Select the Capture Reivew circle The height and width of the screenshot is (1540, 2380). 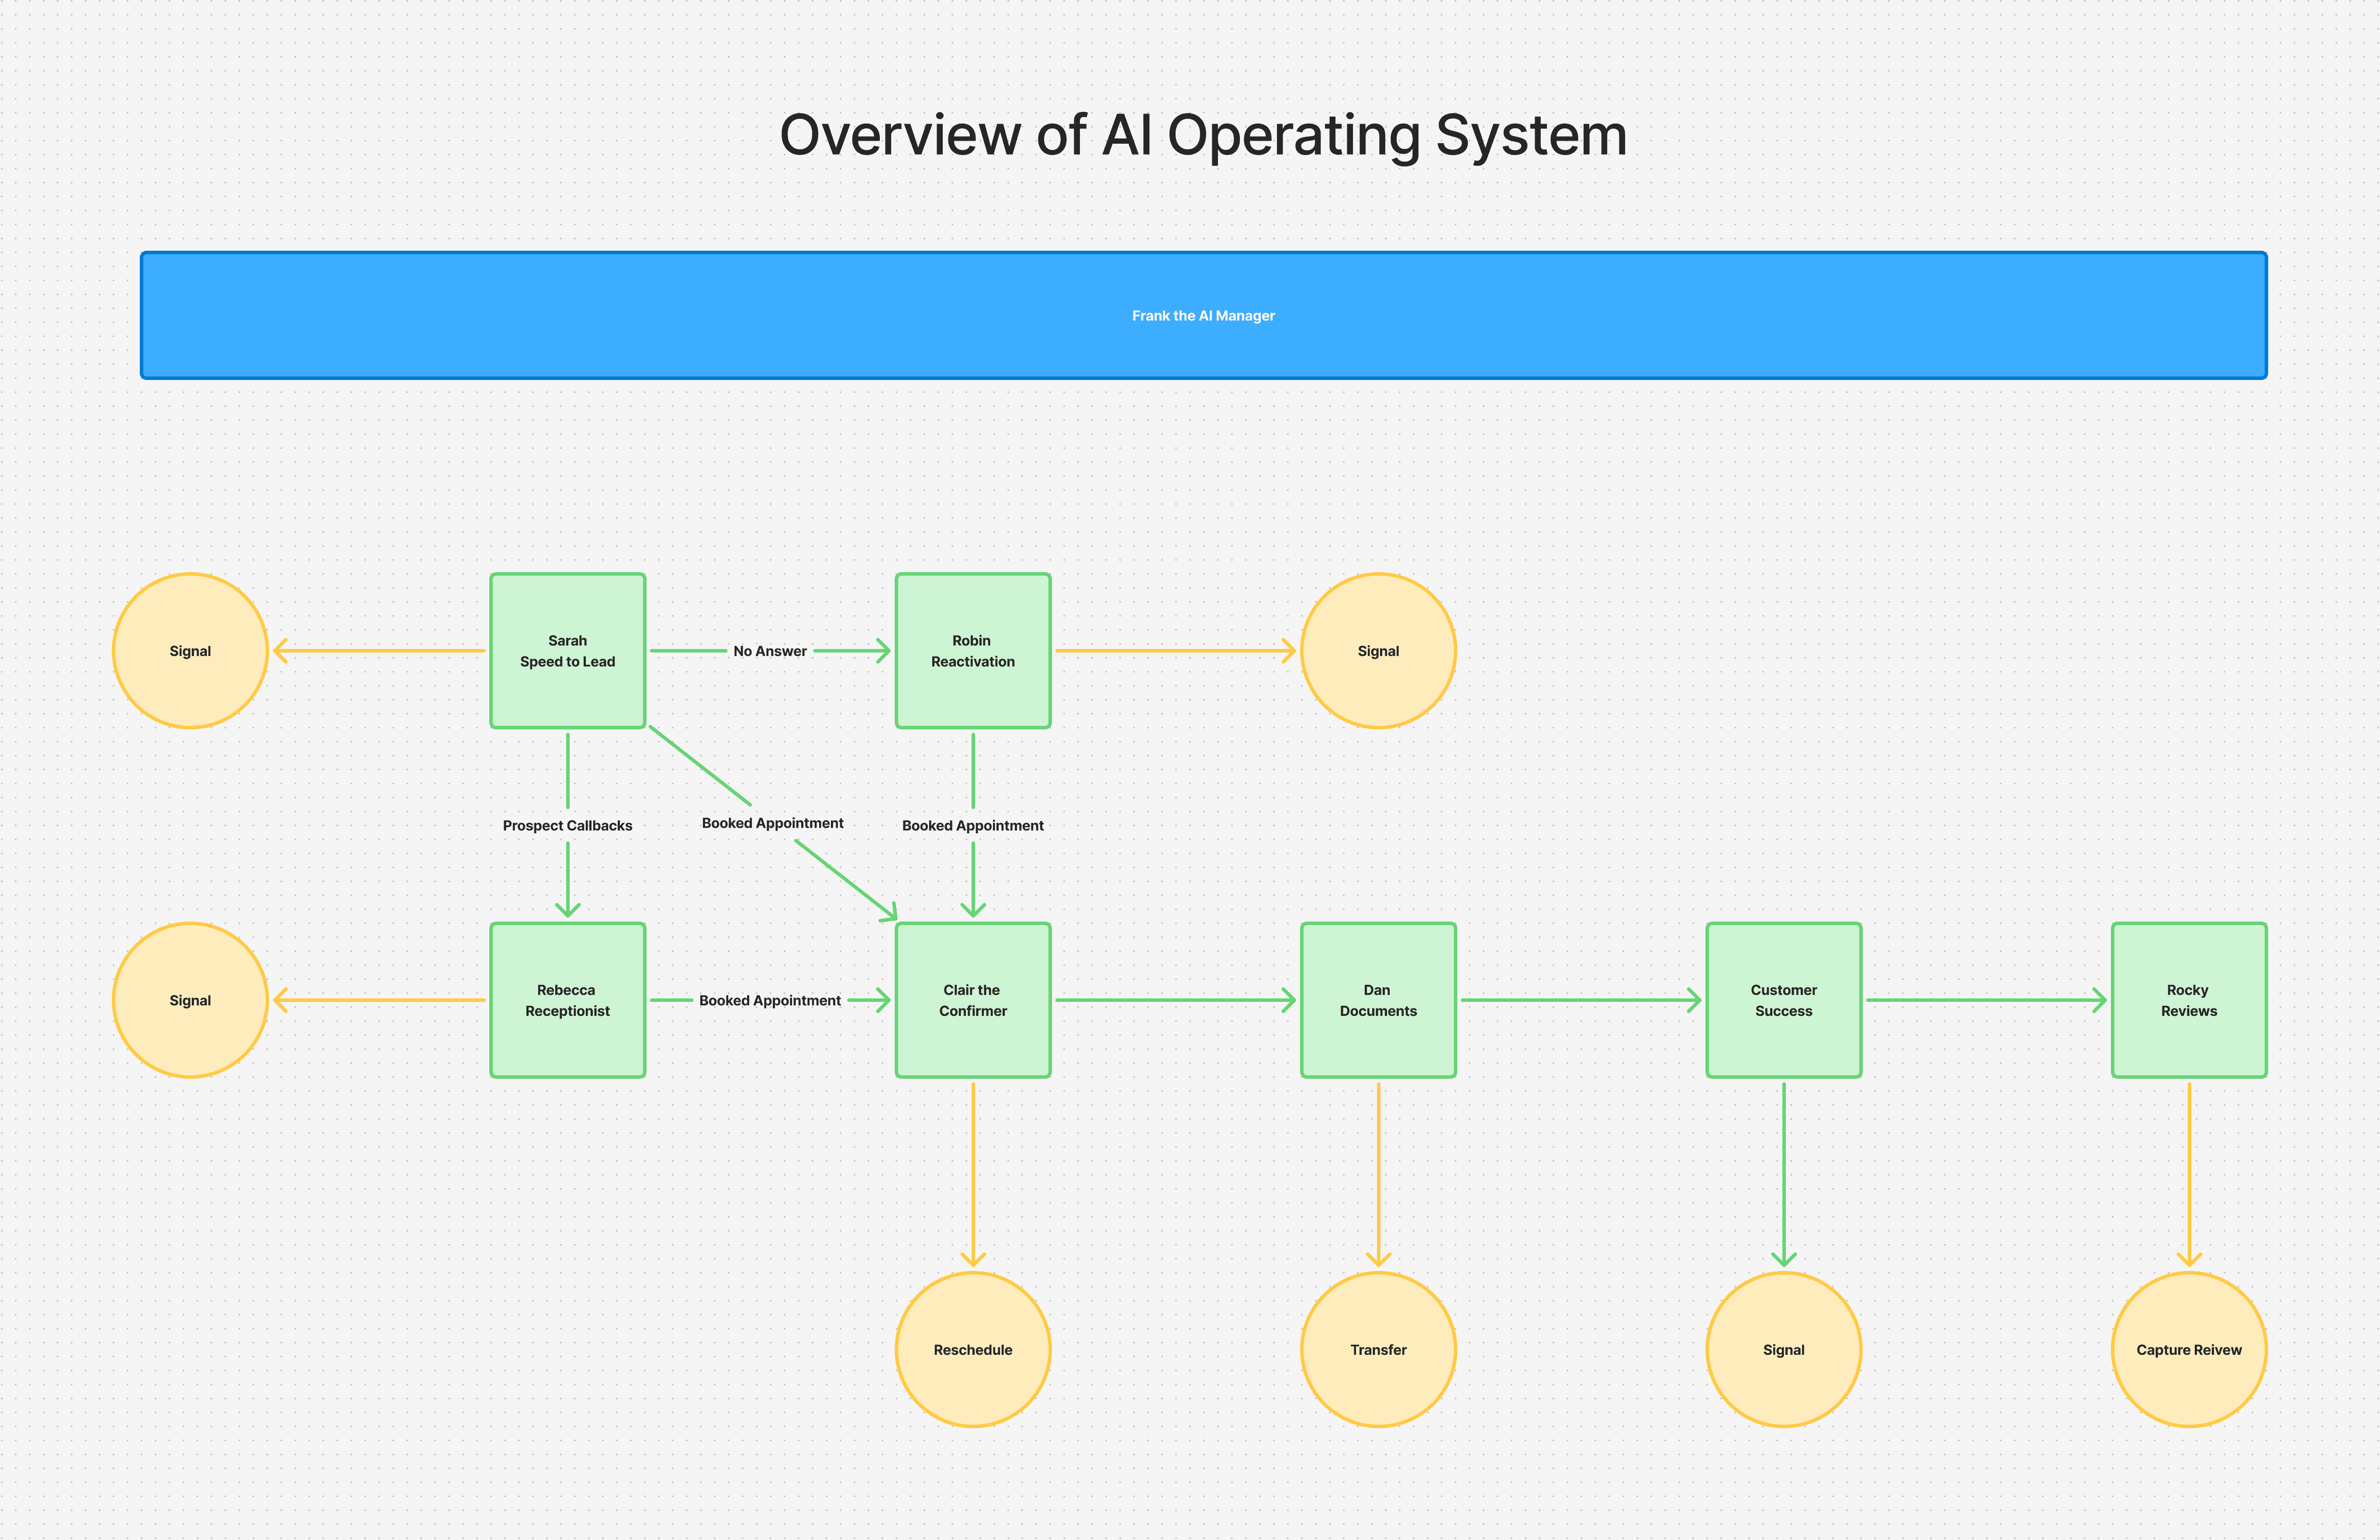click(x=2189, y=1350)
